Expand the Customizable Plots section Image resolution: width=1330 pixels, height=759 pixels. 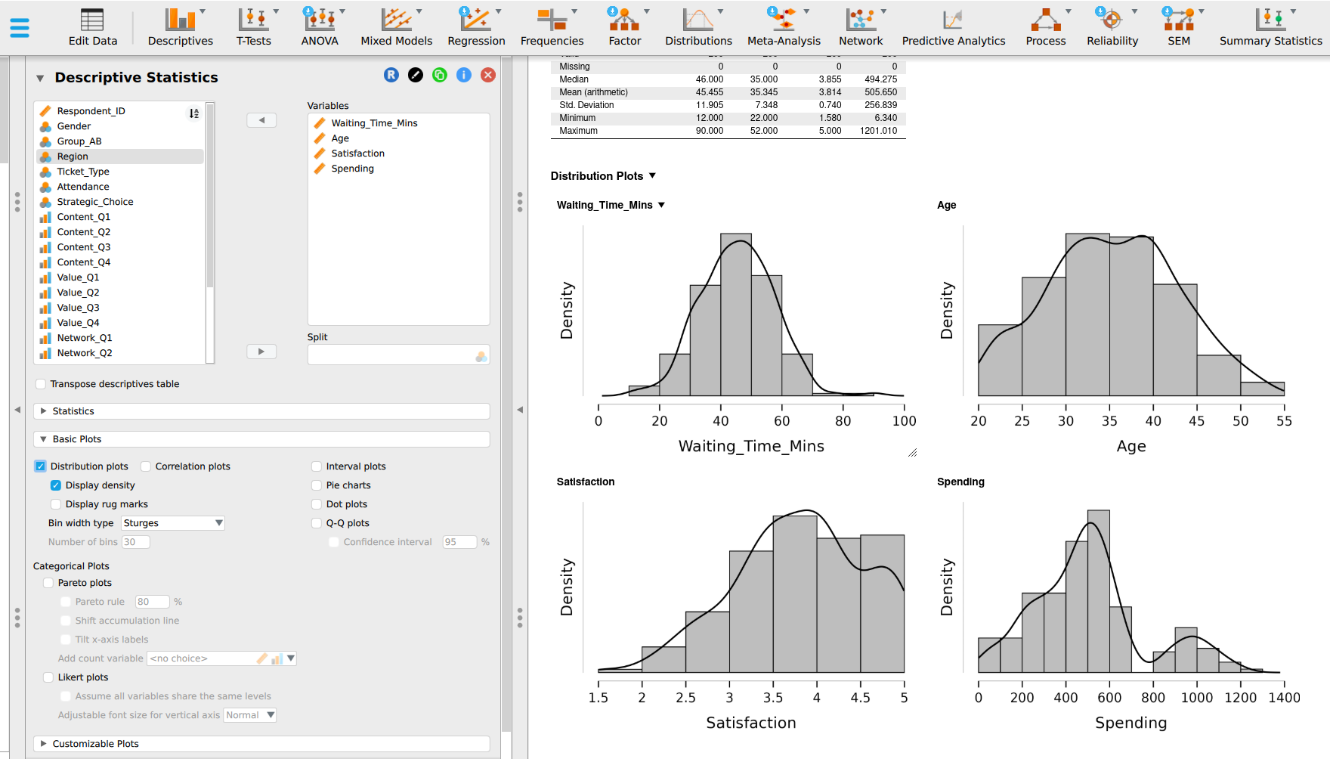click(x=261, y=744)
